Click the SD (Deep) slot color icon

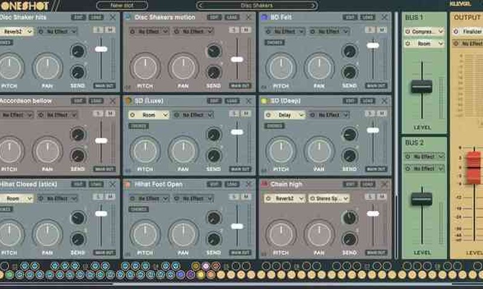[264, 101]
